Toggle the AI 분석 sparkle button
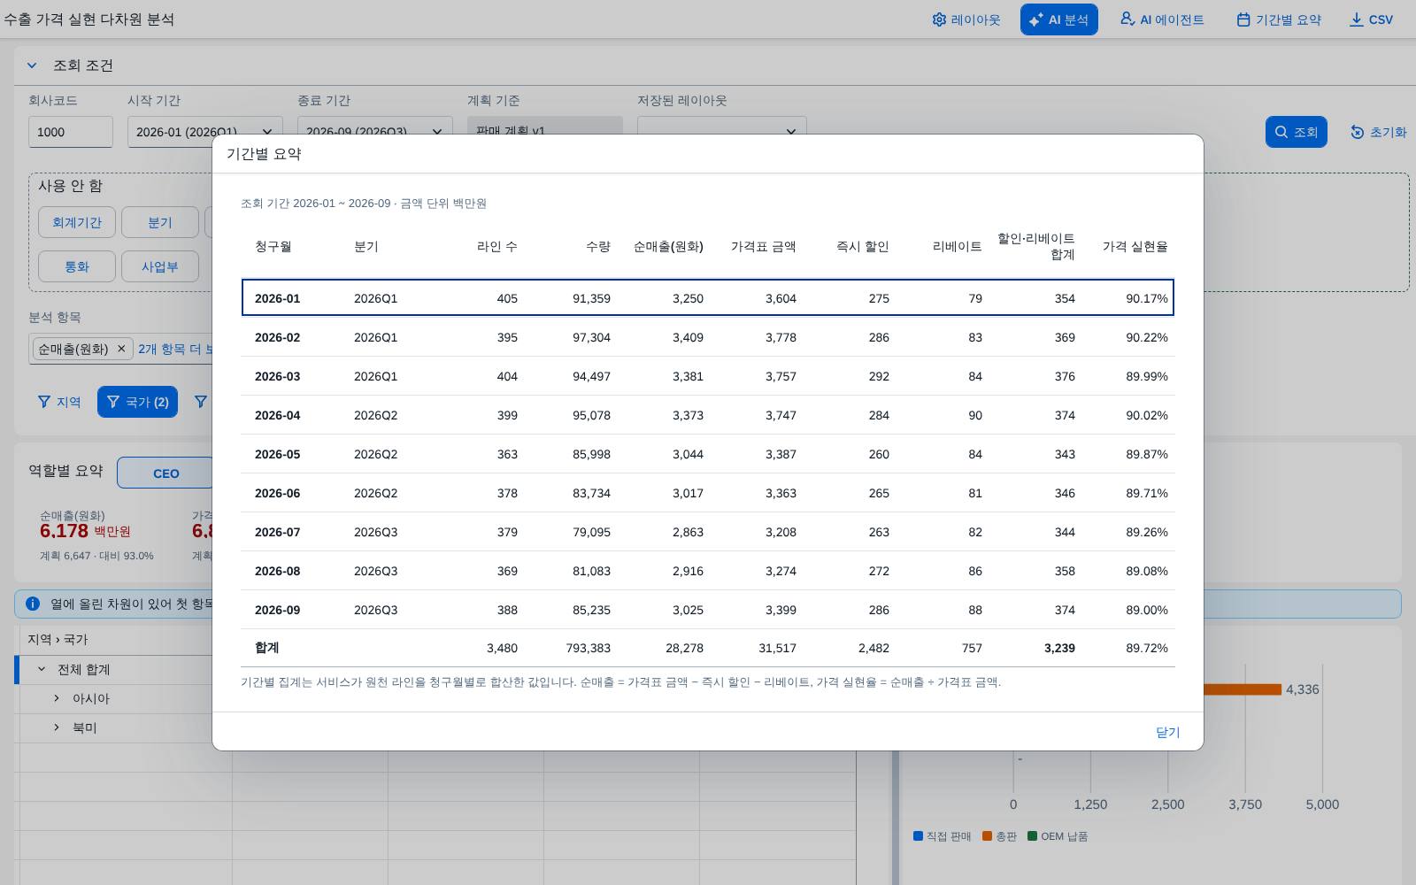The image size is (1416, 885). 1058,19
